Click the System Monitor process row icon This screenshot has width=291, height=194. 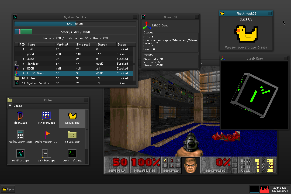(17, 83)
